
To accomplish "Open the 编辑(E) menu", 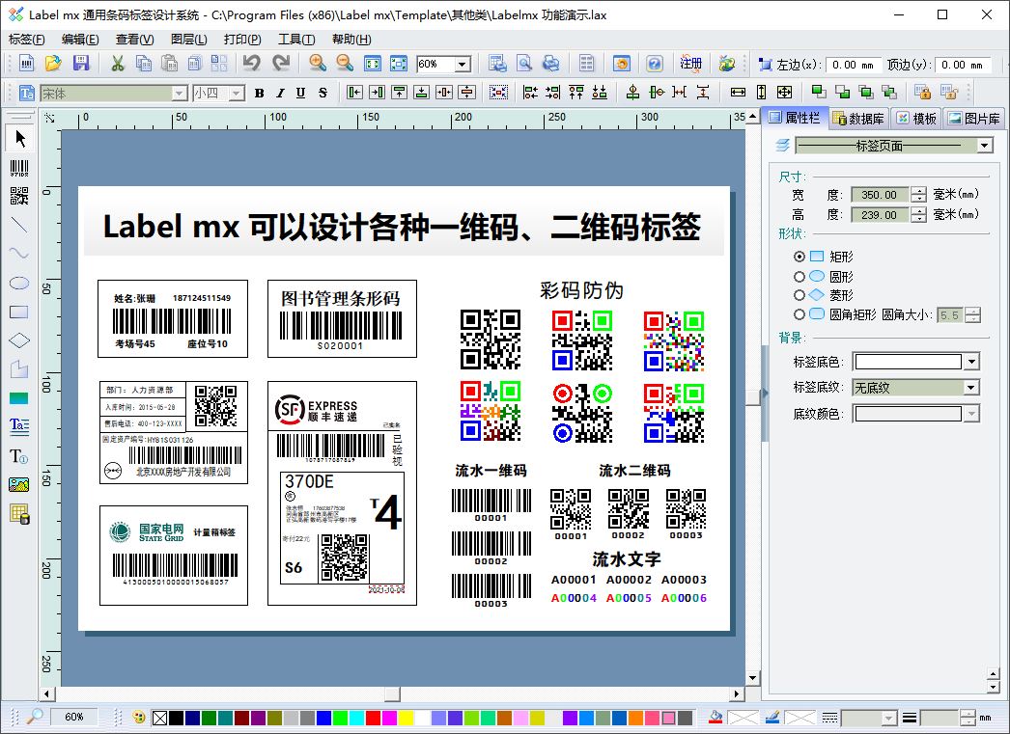I will point(80,40).
